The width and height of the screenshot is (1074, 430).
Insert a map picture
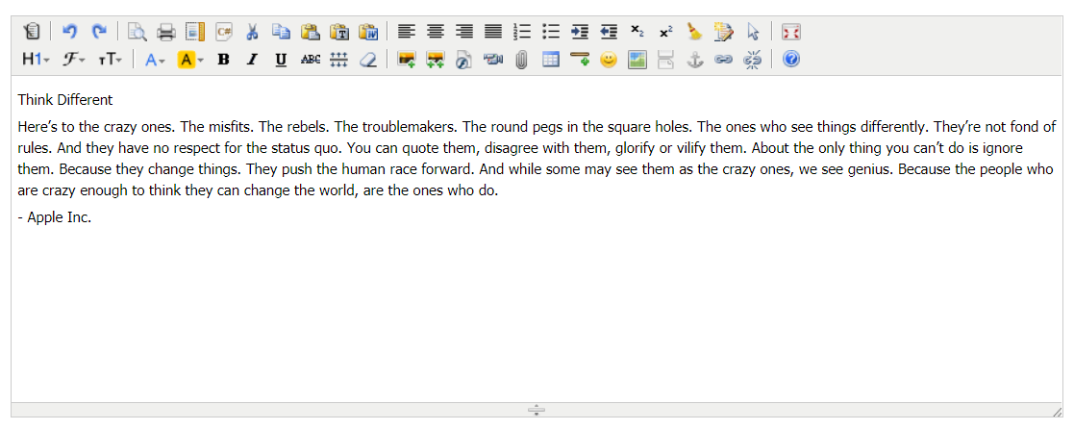(637, 60)
